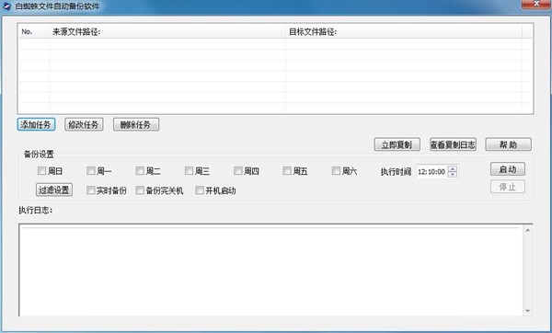Viewport: 552px width, 333px height.
Task: Enable the 周六 checkbox
Action: 336,171
